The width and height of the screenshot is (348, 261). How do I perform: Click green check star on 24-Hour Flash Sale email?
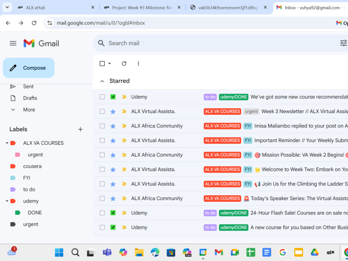[113, 213]
